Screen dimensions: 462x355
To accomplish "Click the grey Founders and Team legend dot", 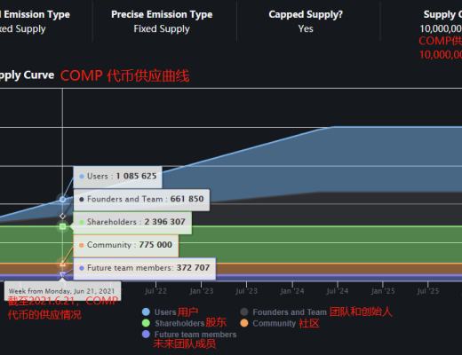I will click(244, 312).
